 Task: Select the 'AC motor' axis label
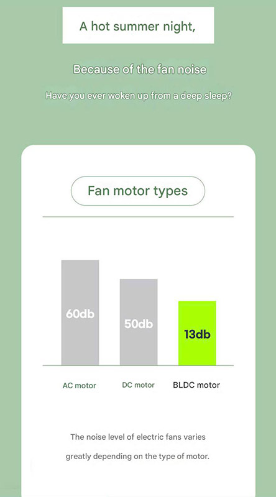click(80, 386)
